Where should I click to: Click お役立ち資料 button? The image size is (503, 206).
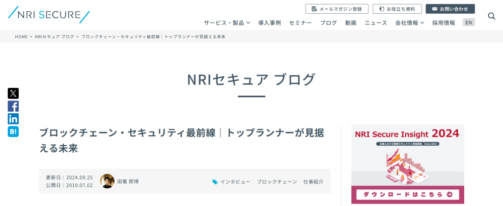click(x=397, y=9)
